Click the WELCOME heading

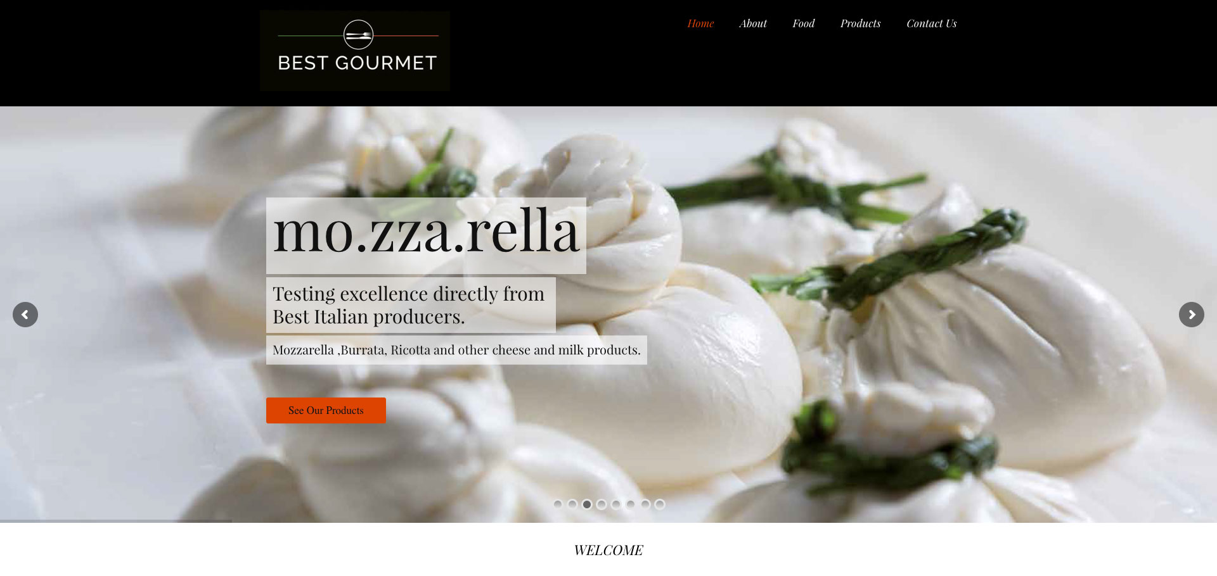(x=608, y=550)
